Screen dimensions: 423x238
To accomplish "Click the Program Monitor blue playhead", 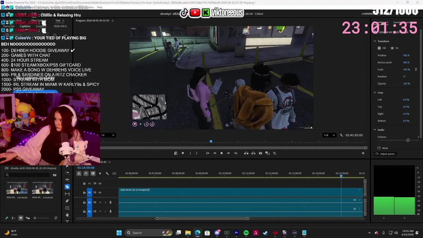I will [x=211, y=142].
